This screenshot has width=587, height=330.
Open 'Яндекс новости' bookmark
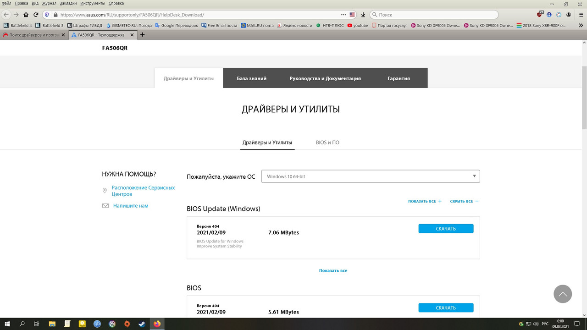[x=294, y=25]
